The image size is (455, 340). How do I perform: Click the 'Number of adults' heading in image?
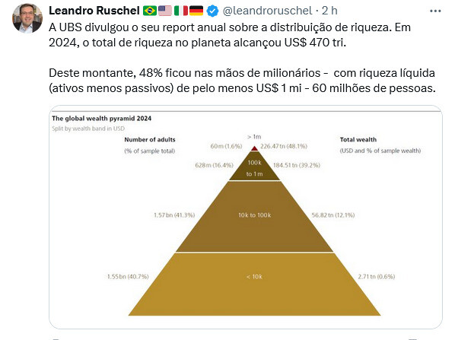[x=150, y=139]
